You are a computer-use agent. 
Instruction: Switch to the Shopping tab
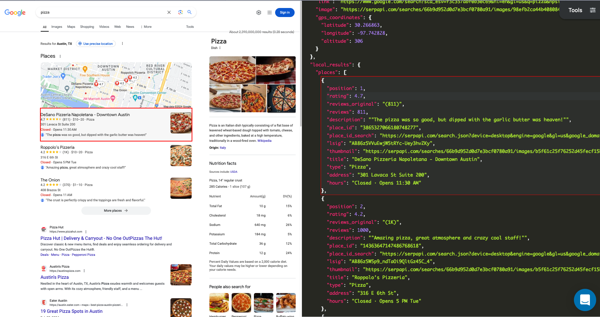coord(87,27)
